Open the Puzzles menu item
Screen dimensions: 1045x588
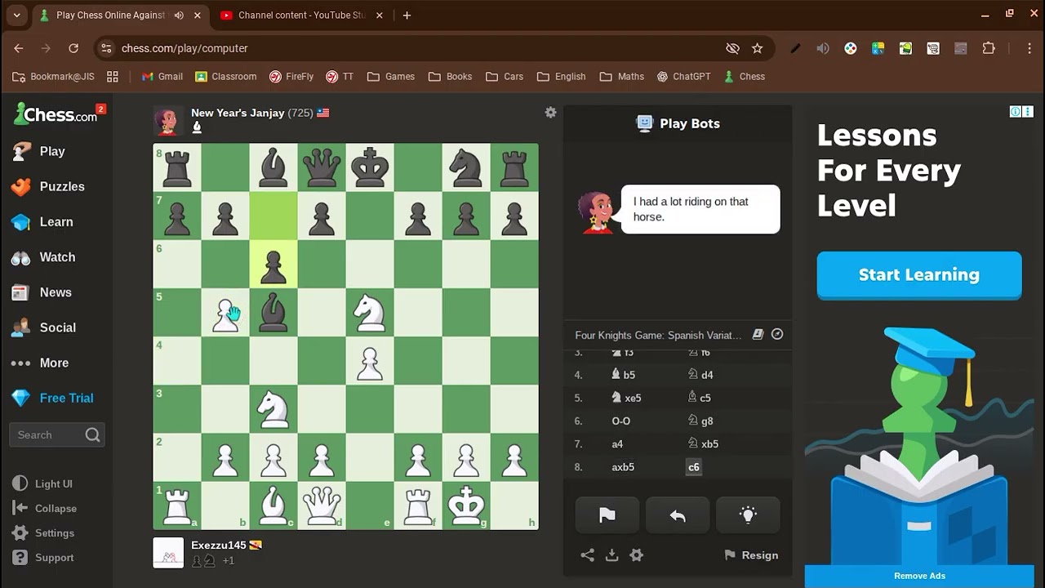(49, 186)
